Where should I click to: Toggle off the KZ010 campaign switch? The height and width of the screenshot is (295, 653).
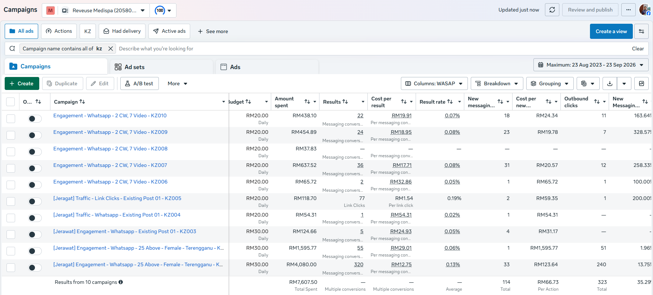[x=35, y=119]
